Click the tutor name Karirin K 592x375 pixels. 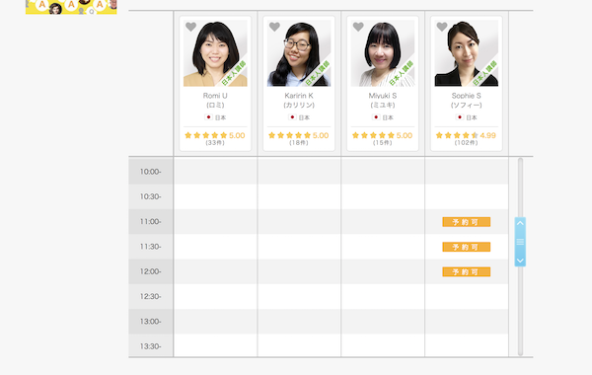(x=299, y=96)
